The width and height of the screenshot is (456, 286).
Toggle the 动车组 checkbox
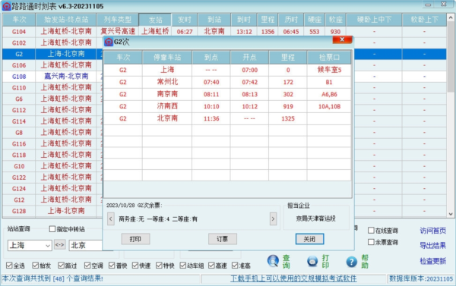pos(182,266)
